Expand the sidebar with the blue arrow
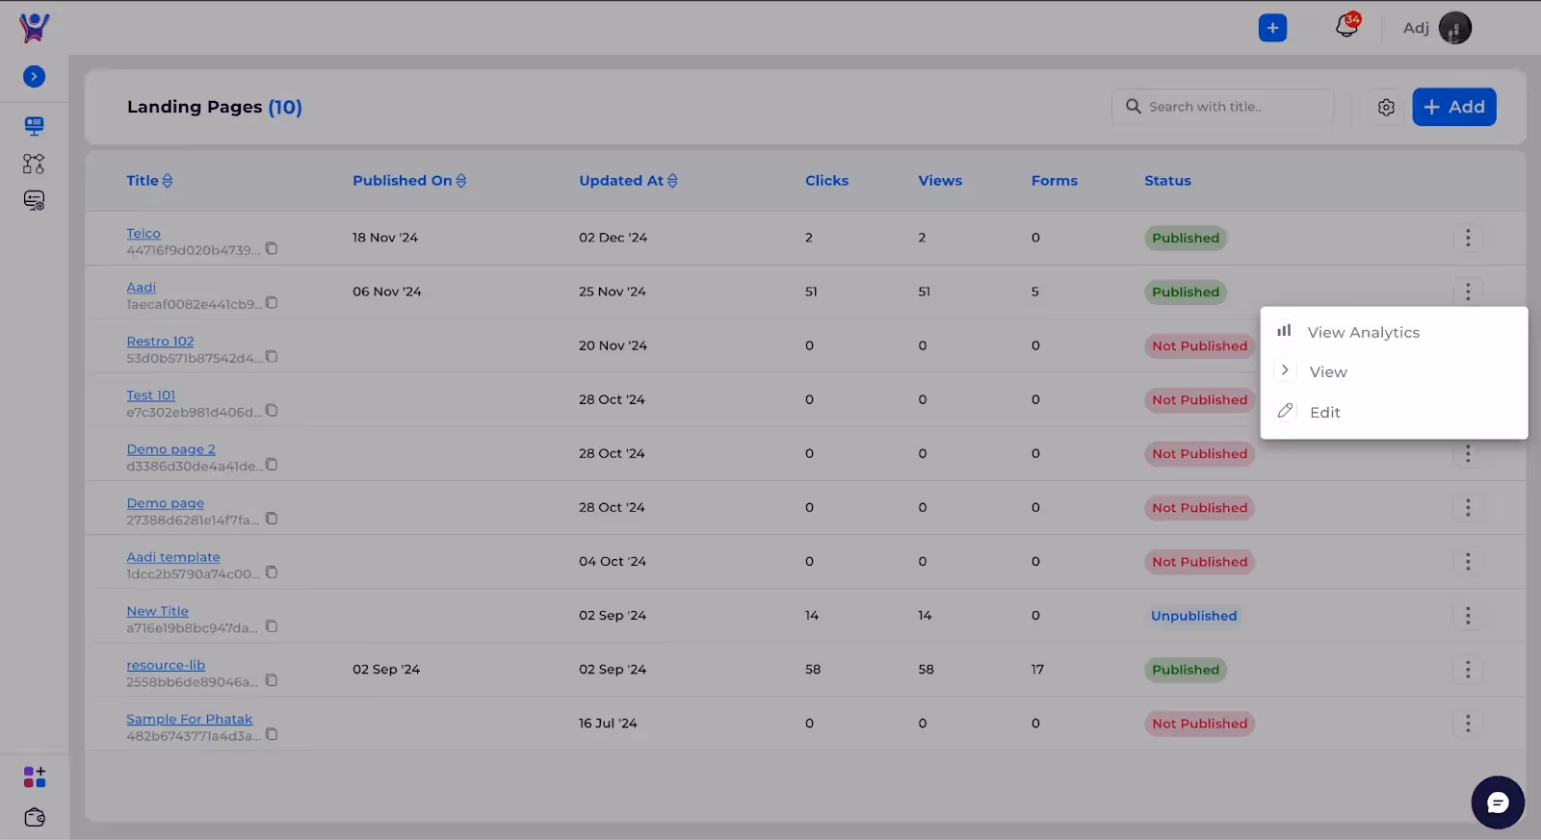Viewport: 1541px width, 840px height. [34, 76]
